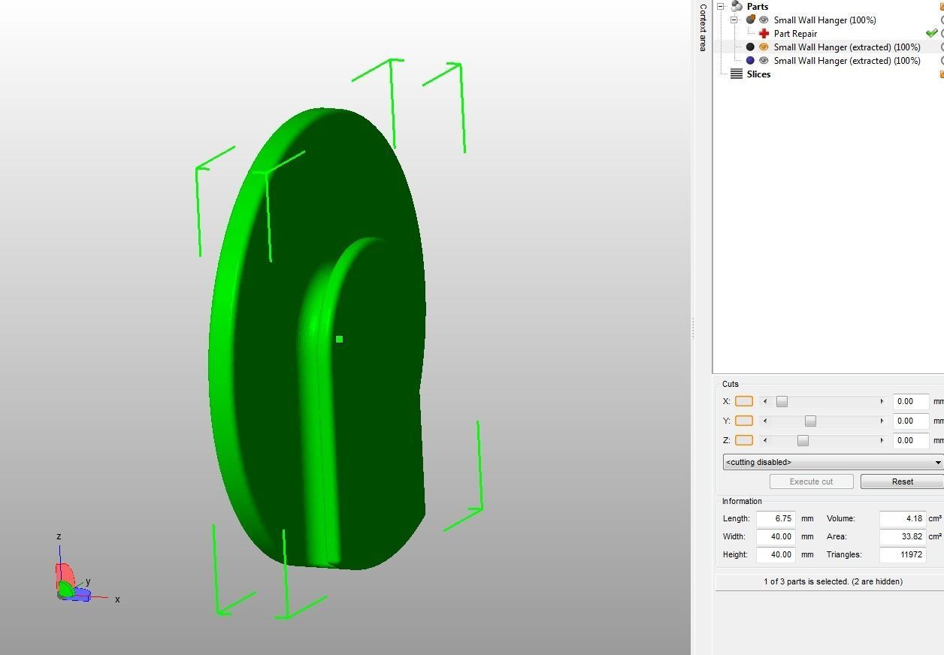
Task: Click the Reset button
Action: (902, 481)
